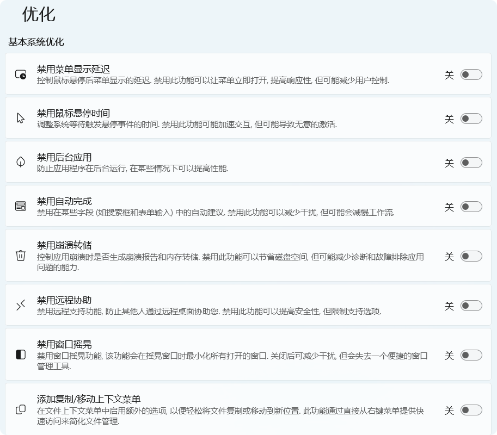Click the leaf icon beside 禁用后台应用
Viewport: 497px width, 435px height.
pos(21,163)
